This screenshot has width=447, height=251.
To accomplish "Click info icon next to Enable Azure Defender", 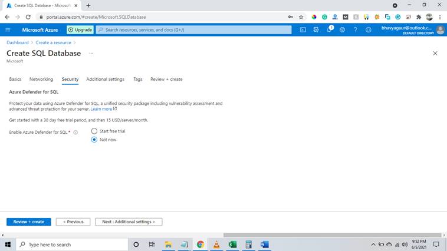I will (75, 132).
